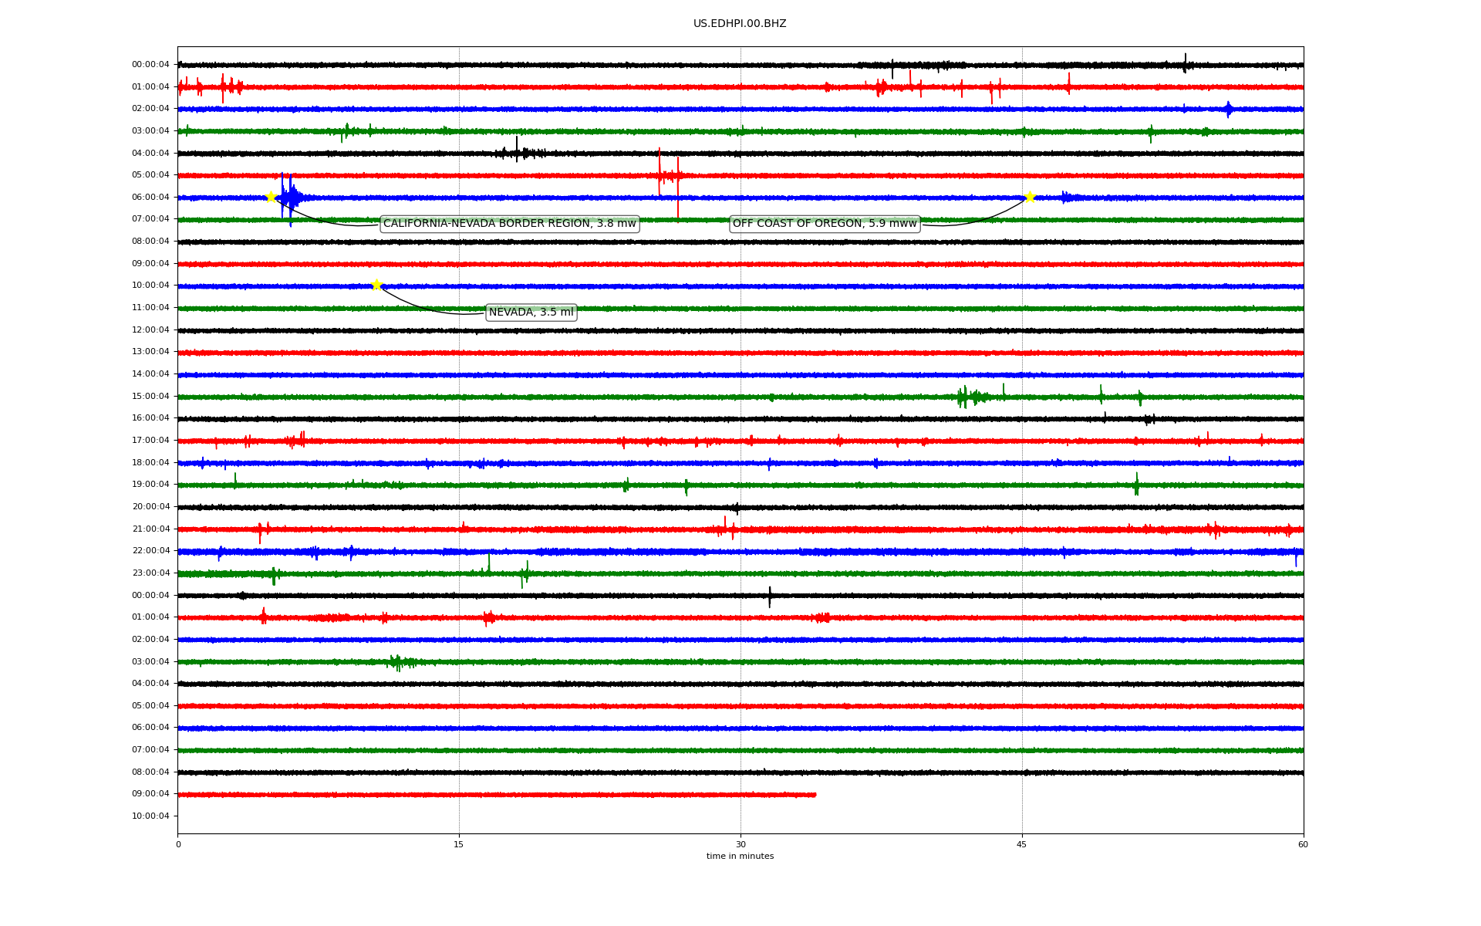Click the green burst on 15:00:04 trace
Viewport: 1481px width, 926px height.
pyautogui.click(x=964, y=397)
